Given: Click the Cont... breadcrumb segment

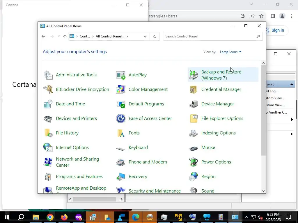Looking at the screenshot, I should (x=85, y=36).
